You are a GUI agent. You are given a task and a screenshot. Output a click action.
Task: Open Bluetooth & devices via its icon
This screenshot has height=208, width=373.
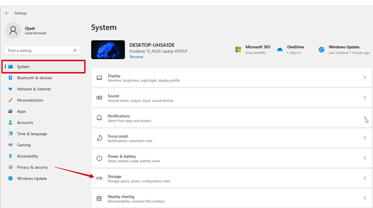point(10,78)
